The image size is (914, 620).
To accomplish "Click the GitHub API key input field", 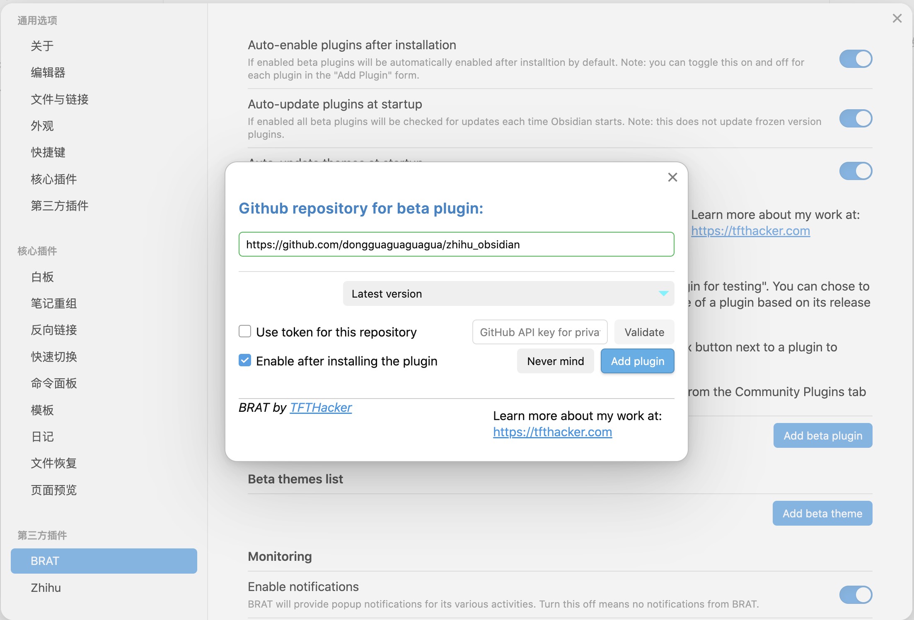I will (x=539, y=332).
